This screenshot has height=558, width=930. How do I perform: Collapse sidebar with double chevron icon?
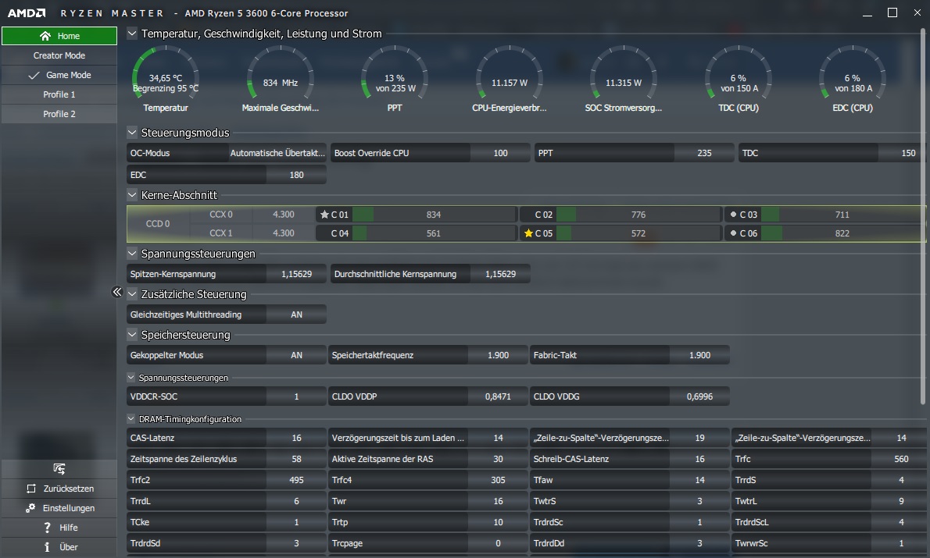click(117, 291)
